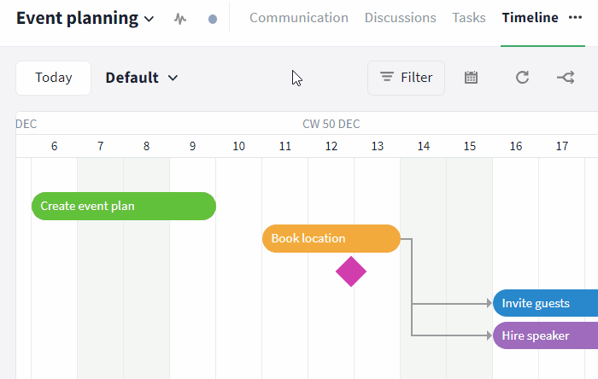598x379 pixels.
Task: Click the filter lines icon
Action: click(x=387, y=78)
